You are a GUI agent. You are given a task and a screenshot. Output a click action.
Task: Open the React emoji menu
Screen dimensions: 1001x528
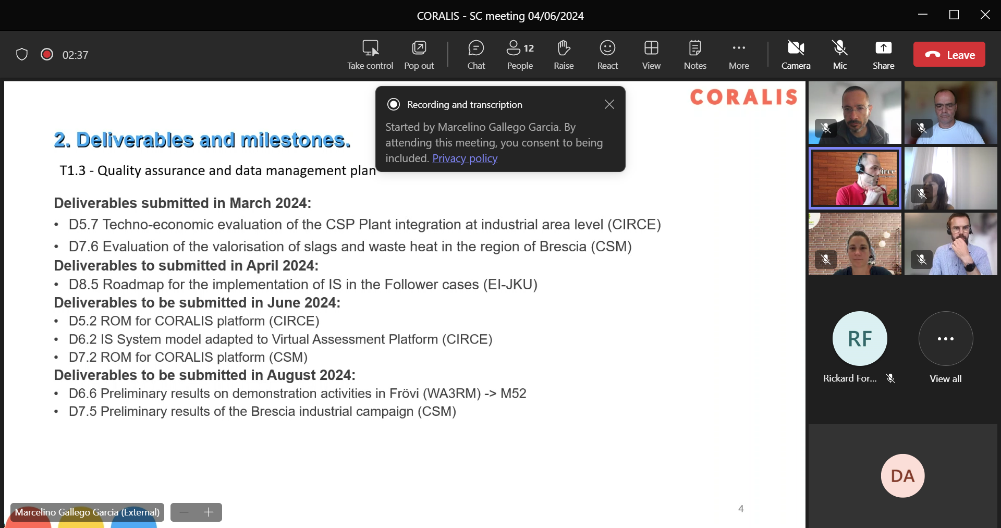point(607,55)
